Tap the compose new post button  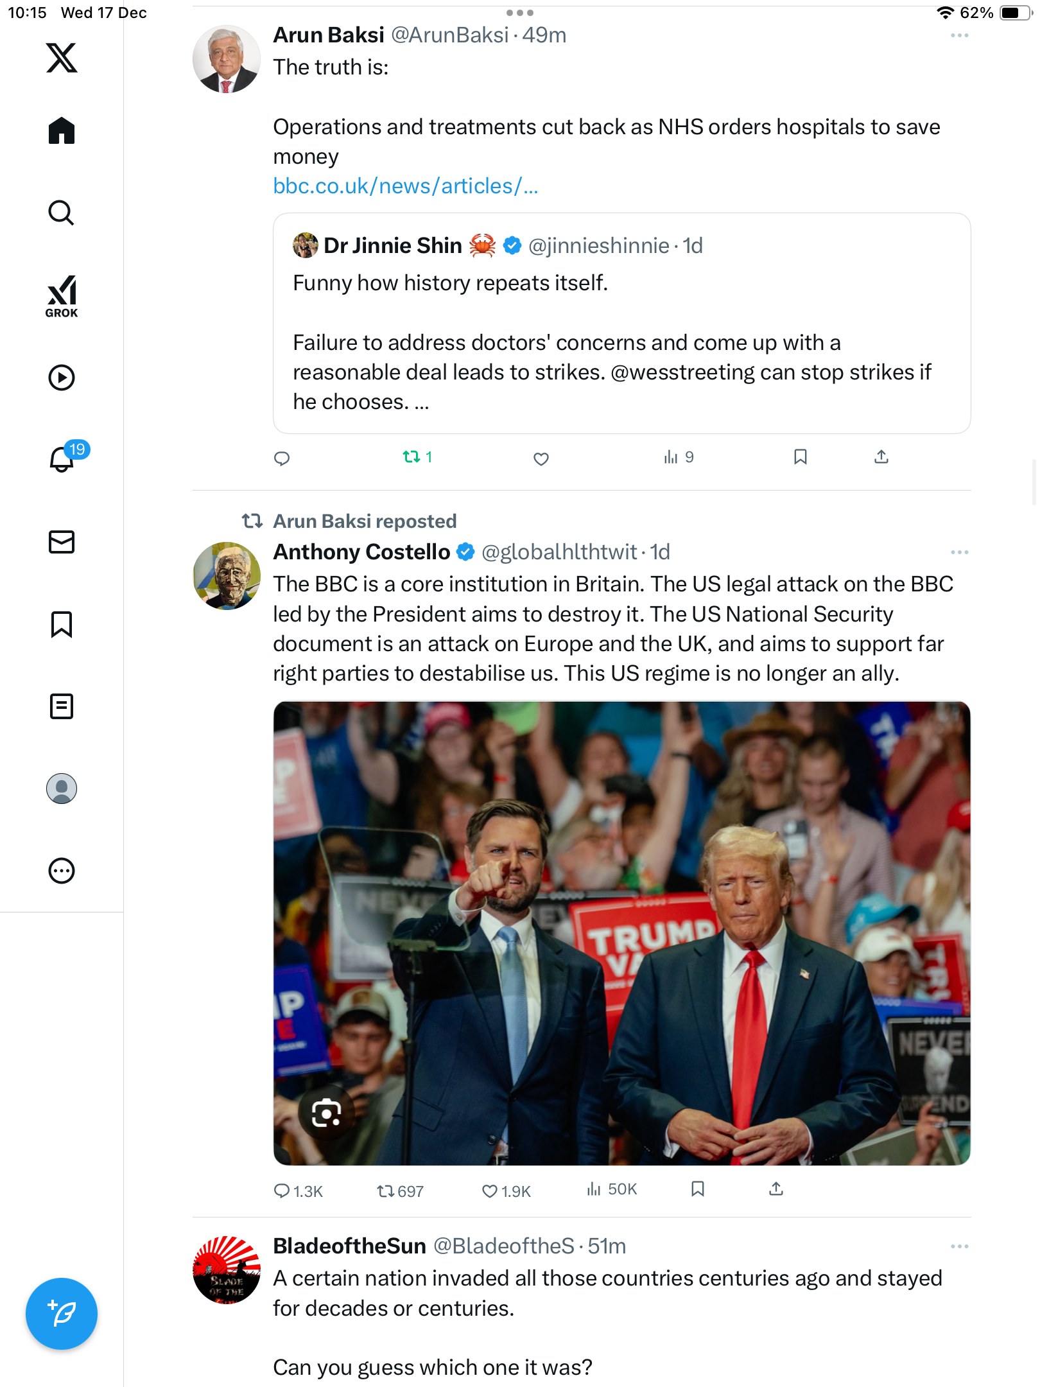point(62,1314)
